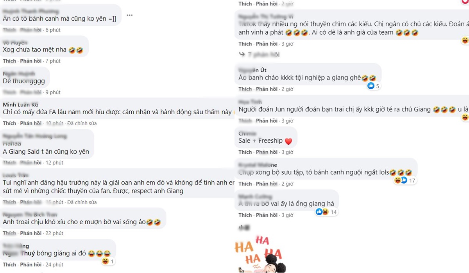The height and width of the screenshot is (273, 469).
Task: Open the three-dot menu beside the bánh canh comment
Action: (x=129, y=15)
